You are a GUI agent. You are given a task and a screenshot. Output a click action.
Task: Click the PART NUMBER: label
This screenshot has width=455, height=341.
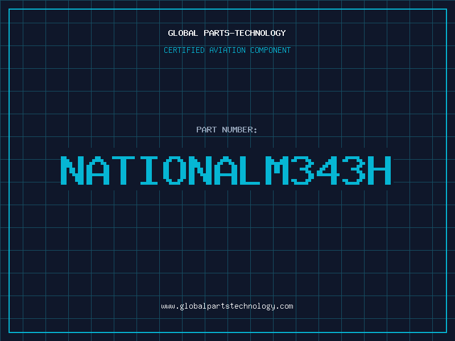(227, 130)
